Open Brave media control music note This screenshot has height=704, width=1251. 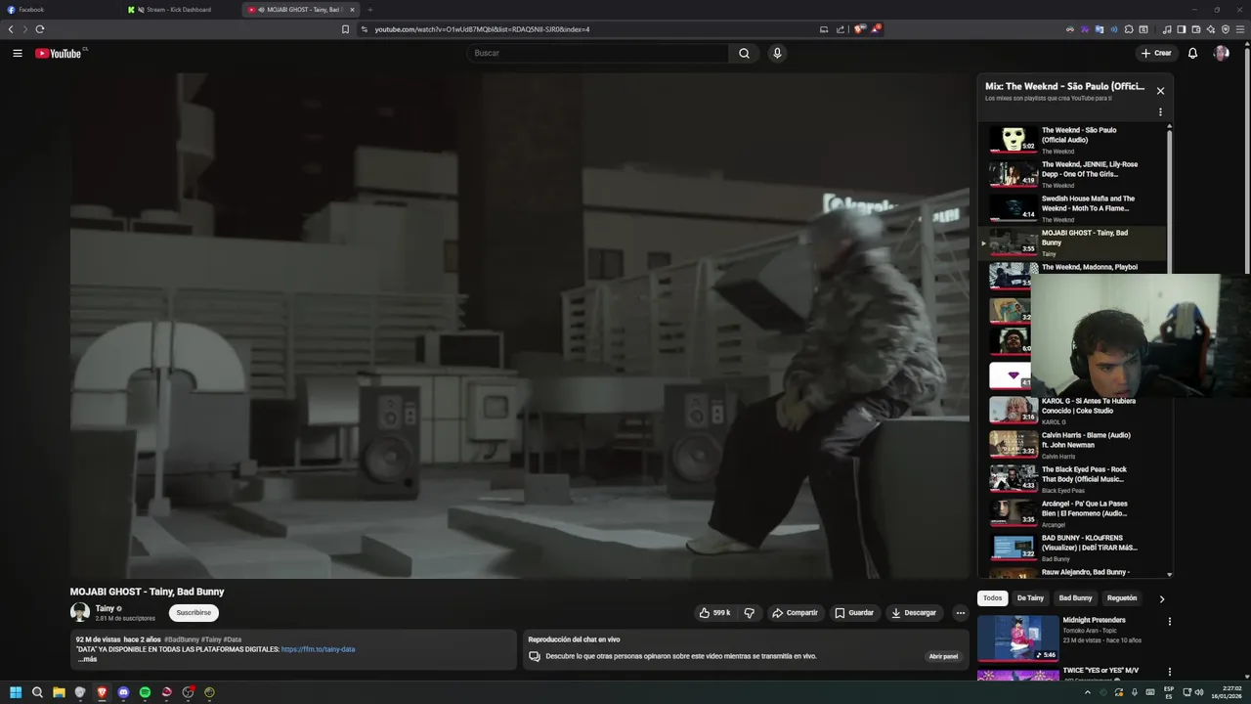click(1167, 29)
